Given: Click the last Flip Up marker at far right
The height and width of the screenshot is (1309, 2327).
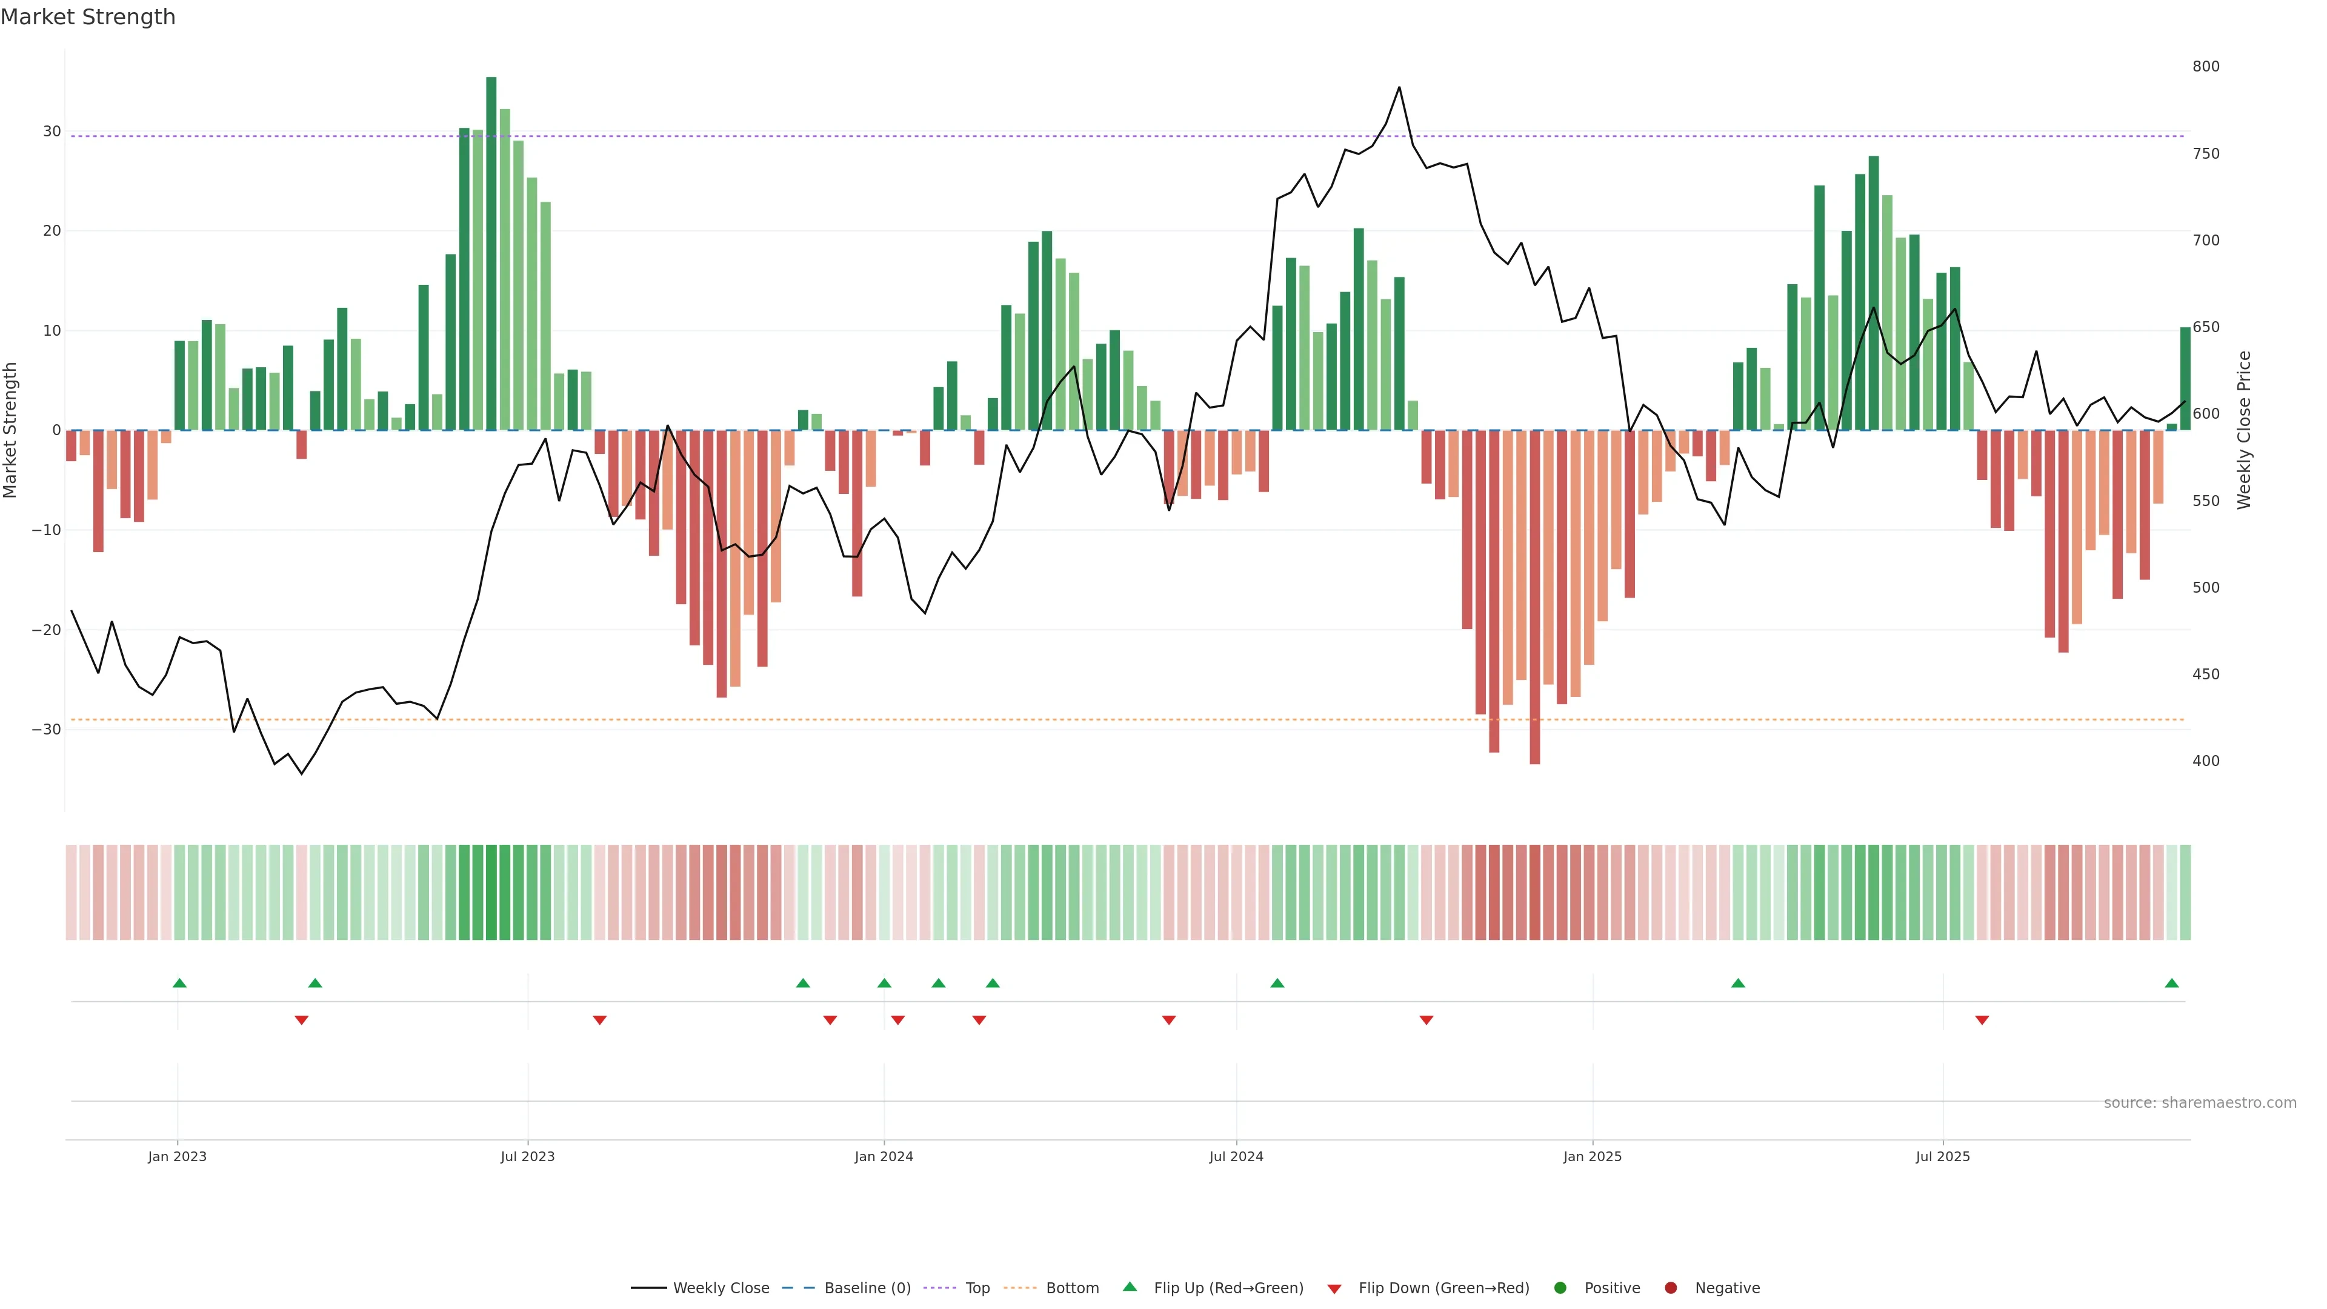Looking at the screenshot, I should coord(2172,983).
